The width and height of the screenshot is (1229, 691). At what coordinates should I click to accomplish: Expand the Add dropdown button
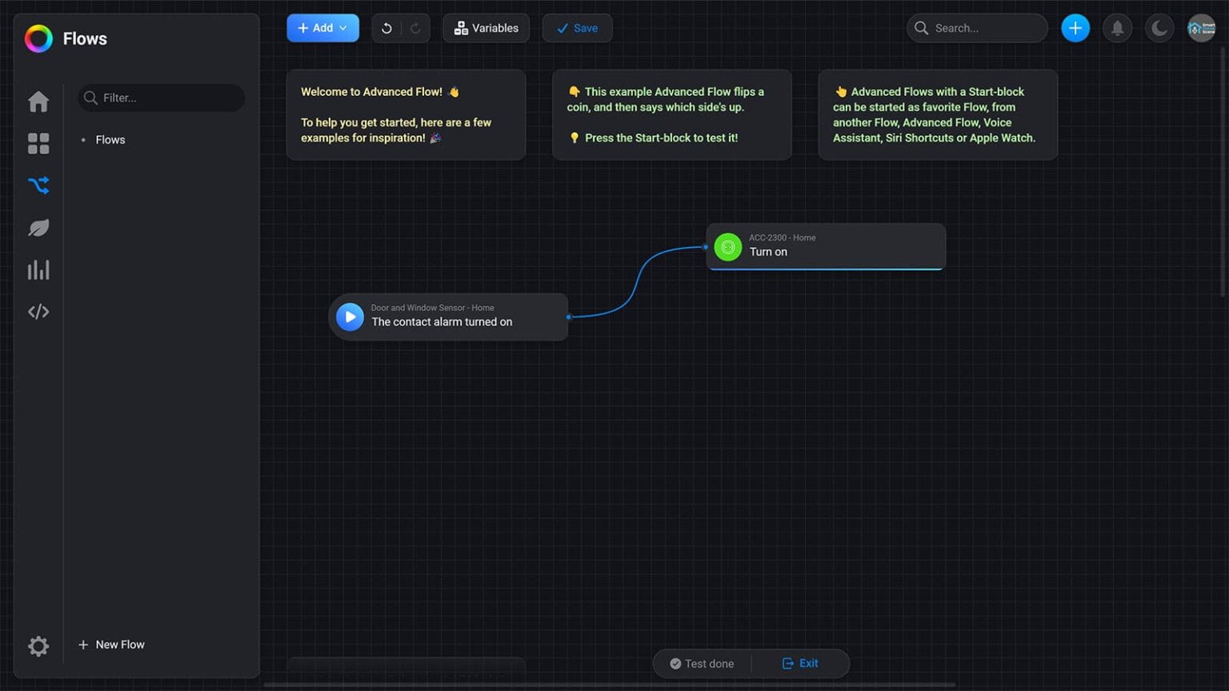(322, 28)
